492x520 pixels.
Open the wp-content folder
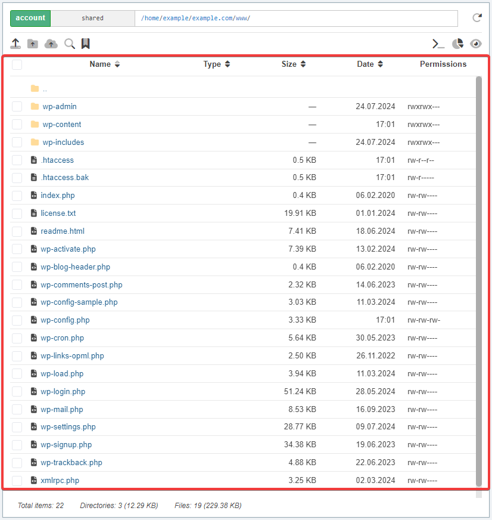click(x=62, y=125)
